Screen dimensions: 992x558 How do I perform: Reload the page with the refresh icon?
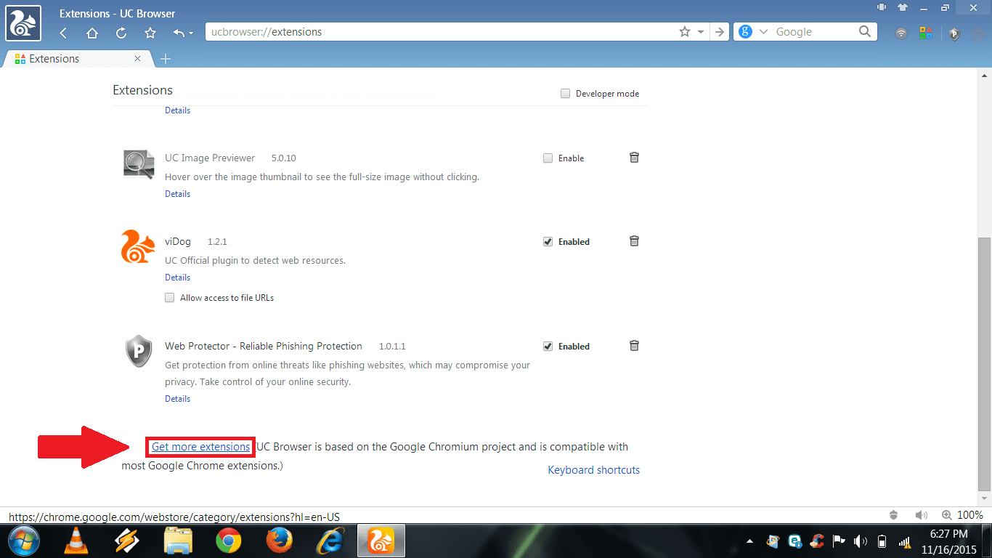121,33
